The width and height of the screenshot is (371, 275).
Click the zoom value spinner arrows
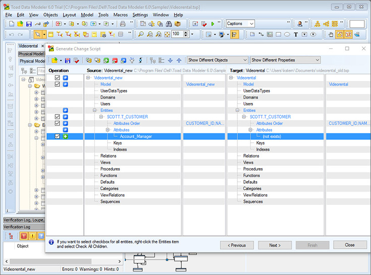(x=186, y=34)
